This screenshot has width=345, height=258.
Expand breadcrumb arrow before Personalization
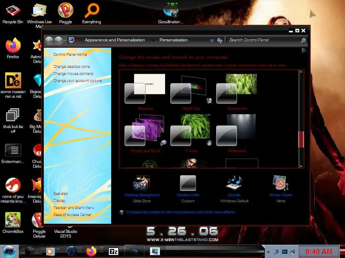(153, 40)
